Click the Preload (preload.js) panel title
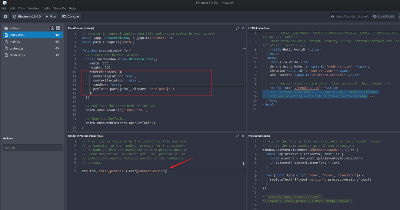400x210 pixels. click(x=260, y=136)
